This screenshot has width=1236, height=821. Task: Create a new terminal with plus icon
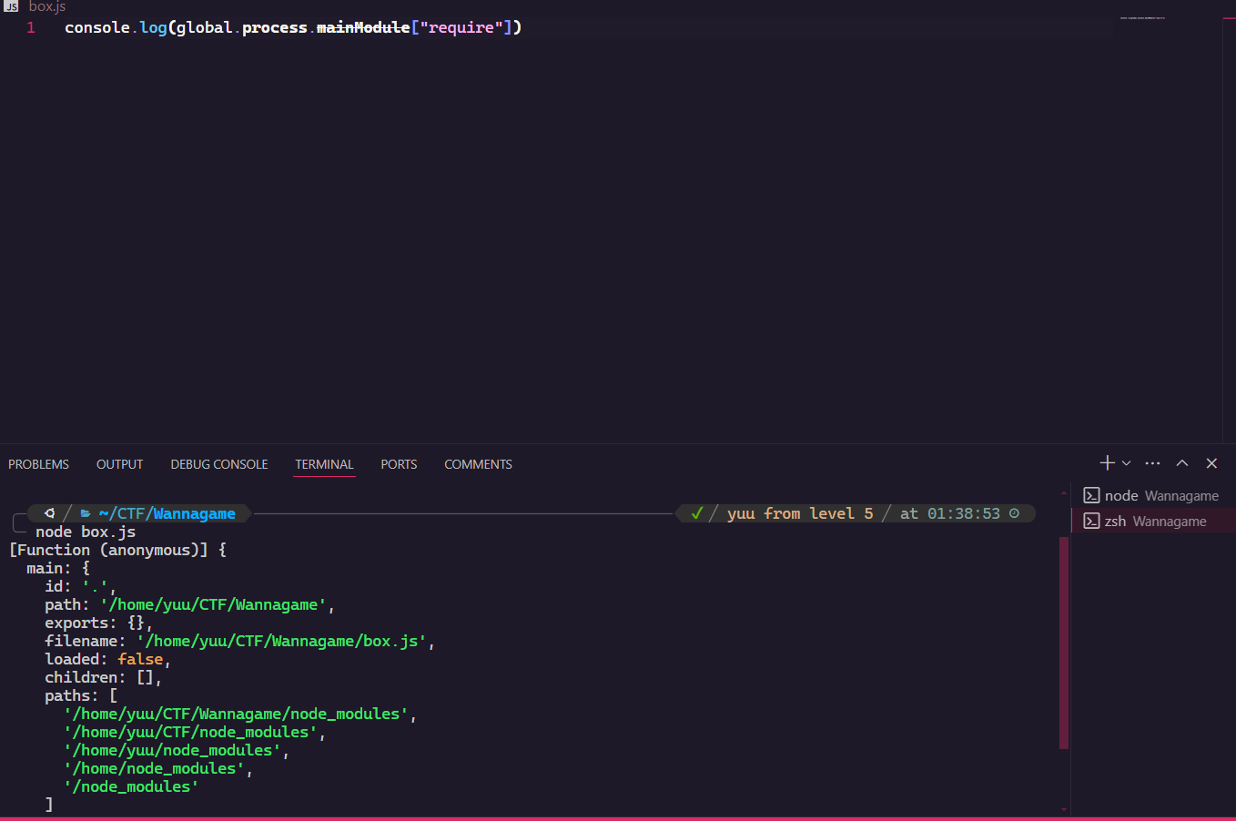click(1107, 463)
